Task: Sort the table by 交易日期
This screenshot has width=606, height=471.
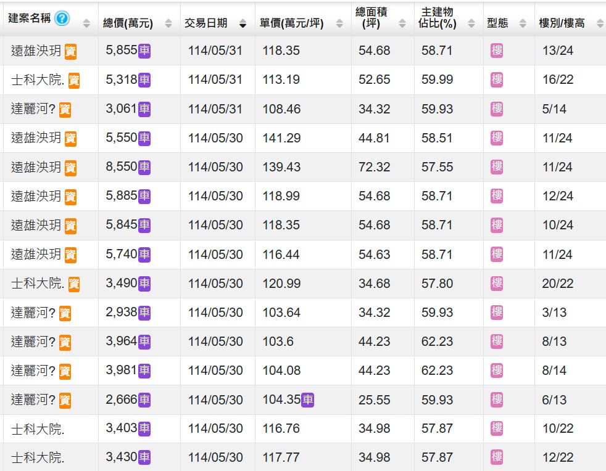Action: point(243,23)
